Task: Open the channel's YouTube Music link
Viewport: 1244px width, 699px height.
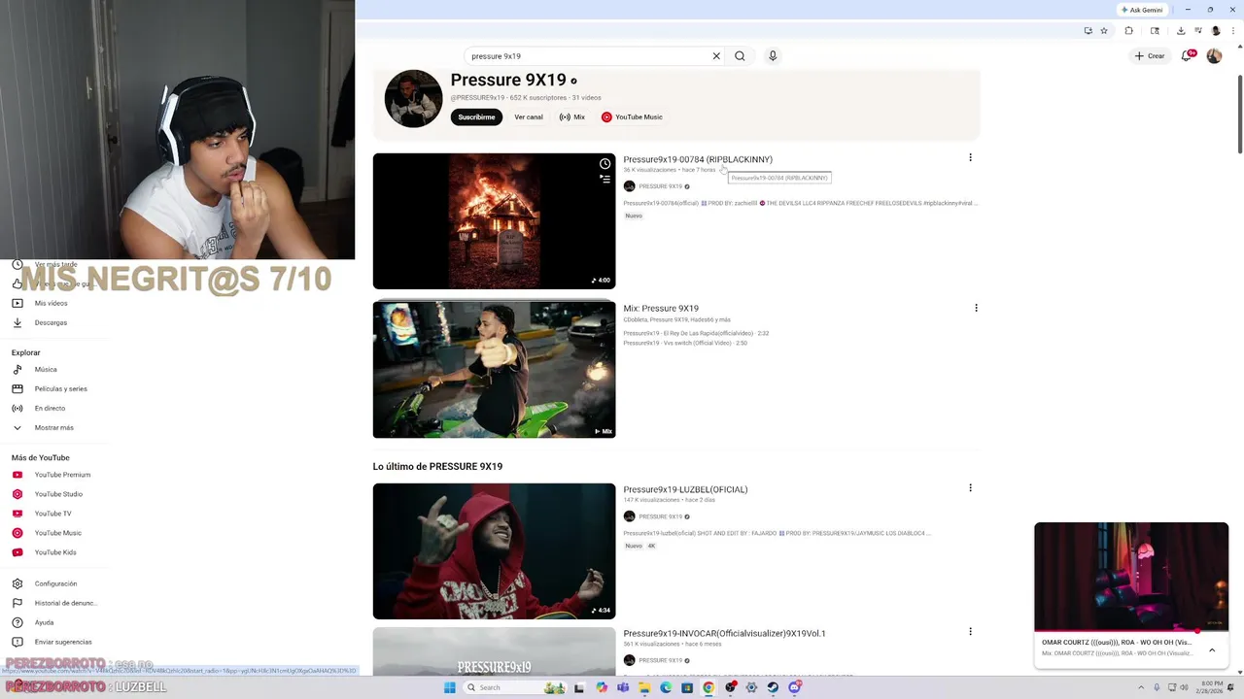Action: coord(632,117)
